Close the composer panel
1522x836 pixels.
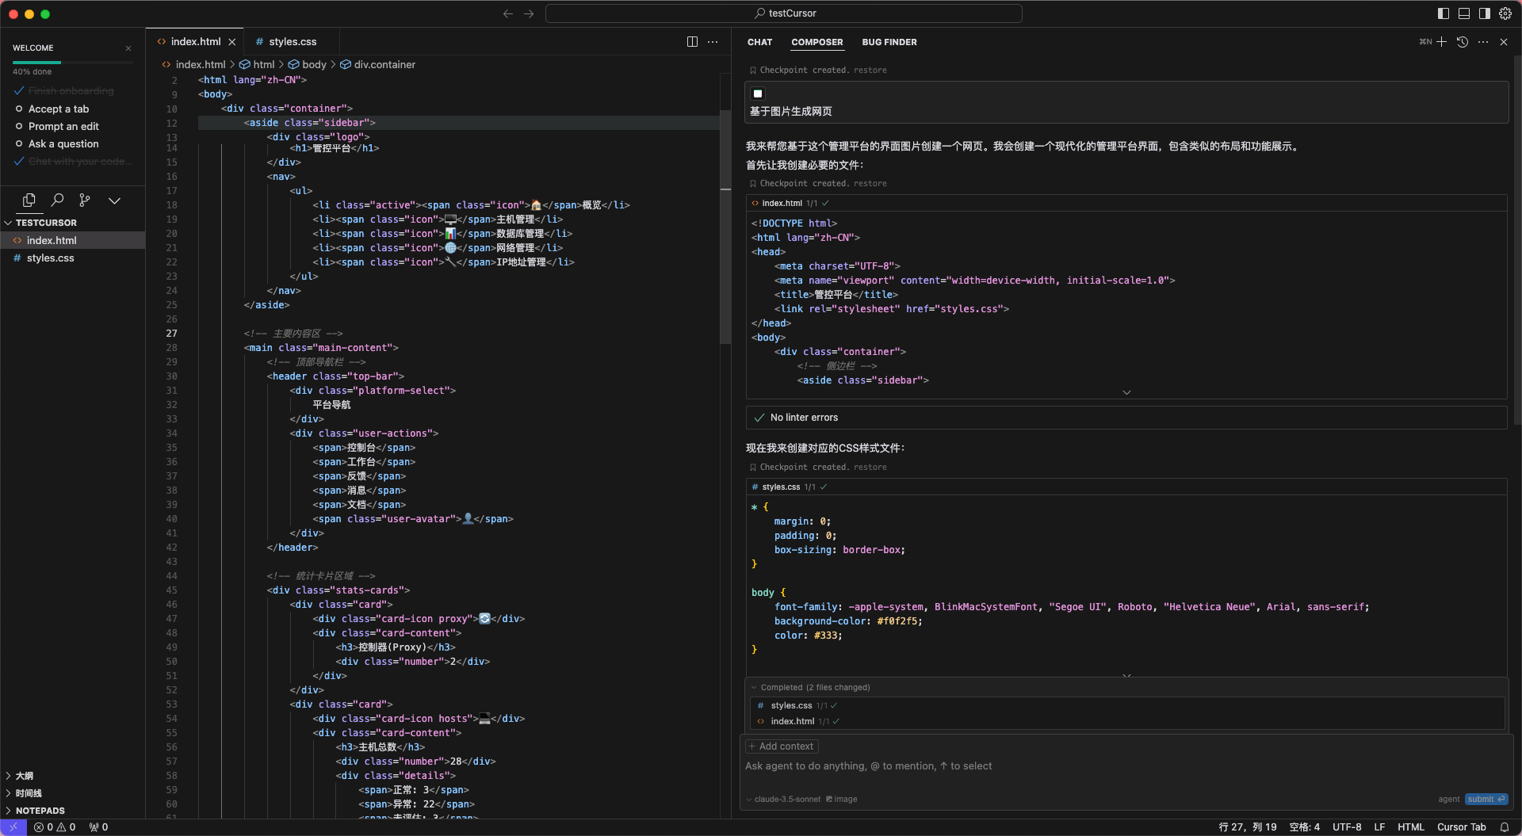click(x=1504, y=42)
